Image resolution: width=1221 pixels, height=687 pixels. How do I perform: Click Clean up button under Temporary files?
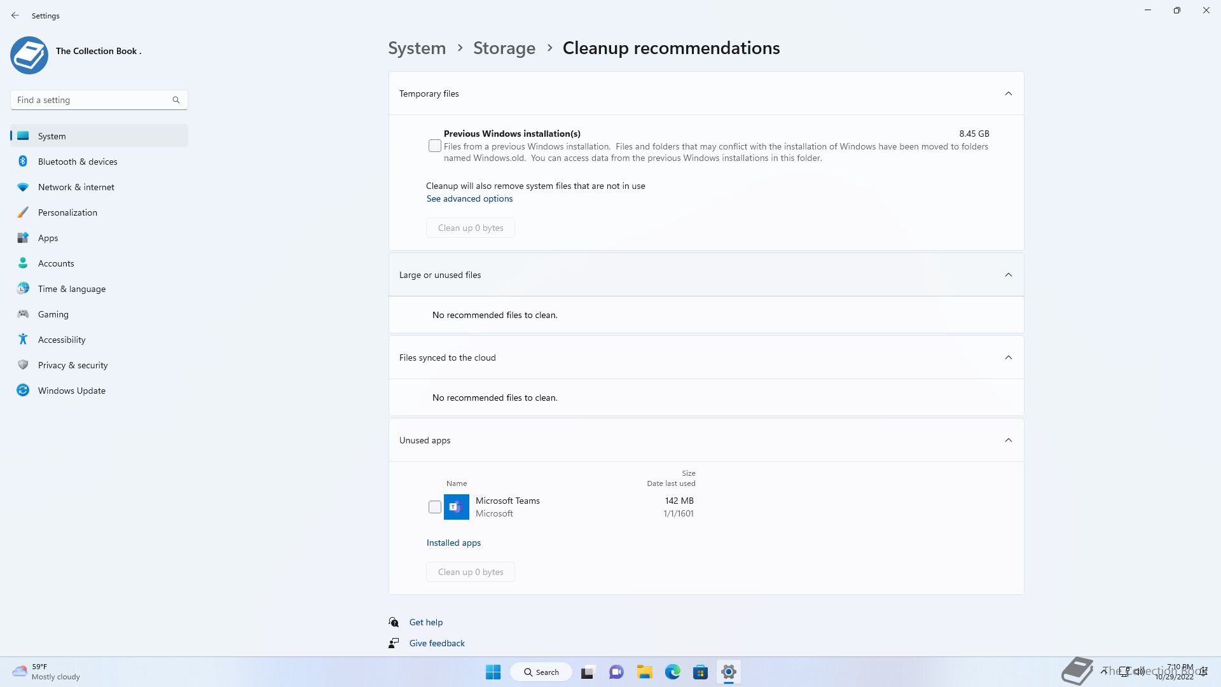pos(471,228)
